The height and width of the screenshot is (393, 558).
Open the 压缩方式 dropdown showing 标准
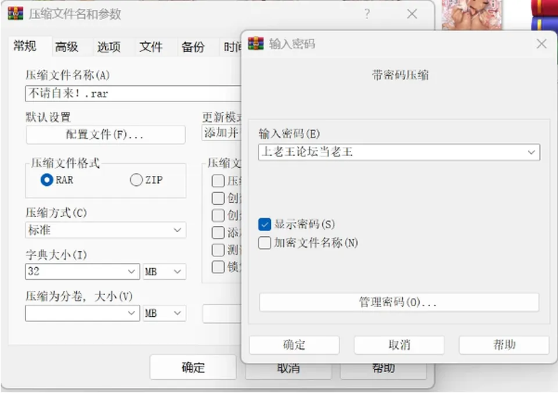click(106, 230)
